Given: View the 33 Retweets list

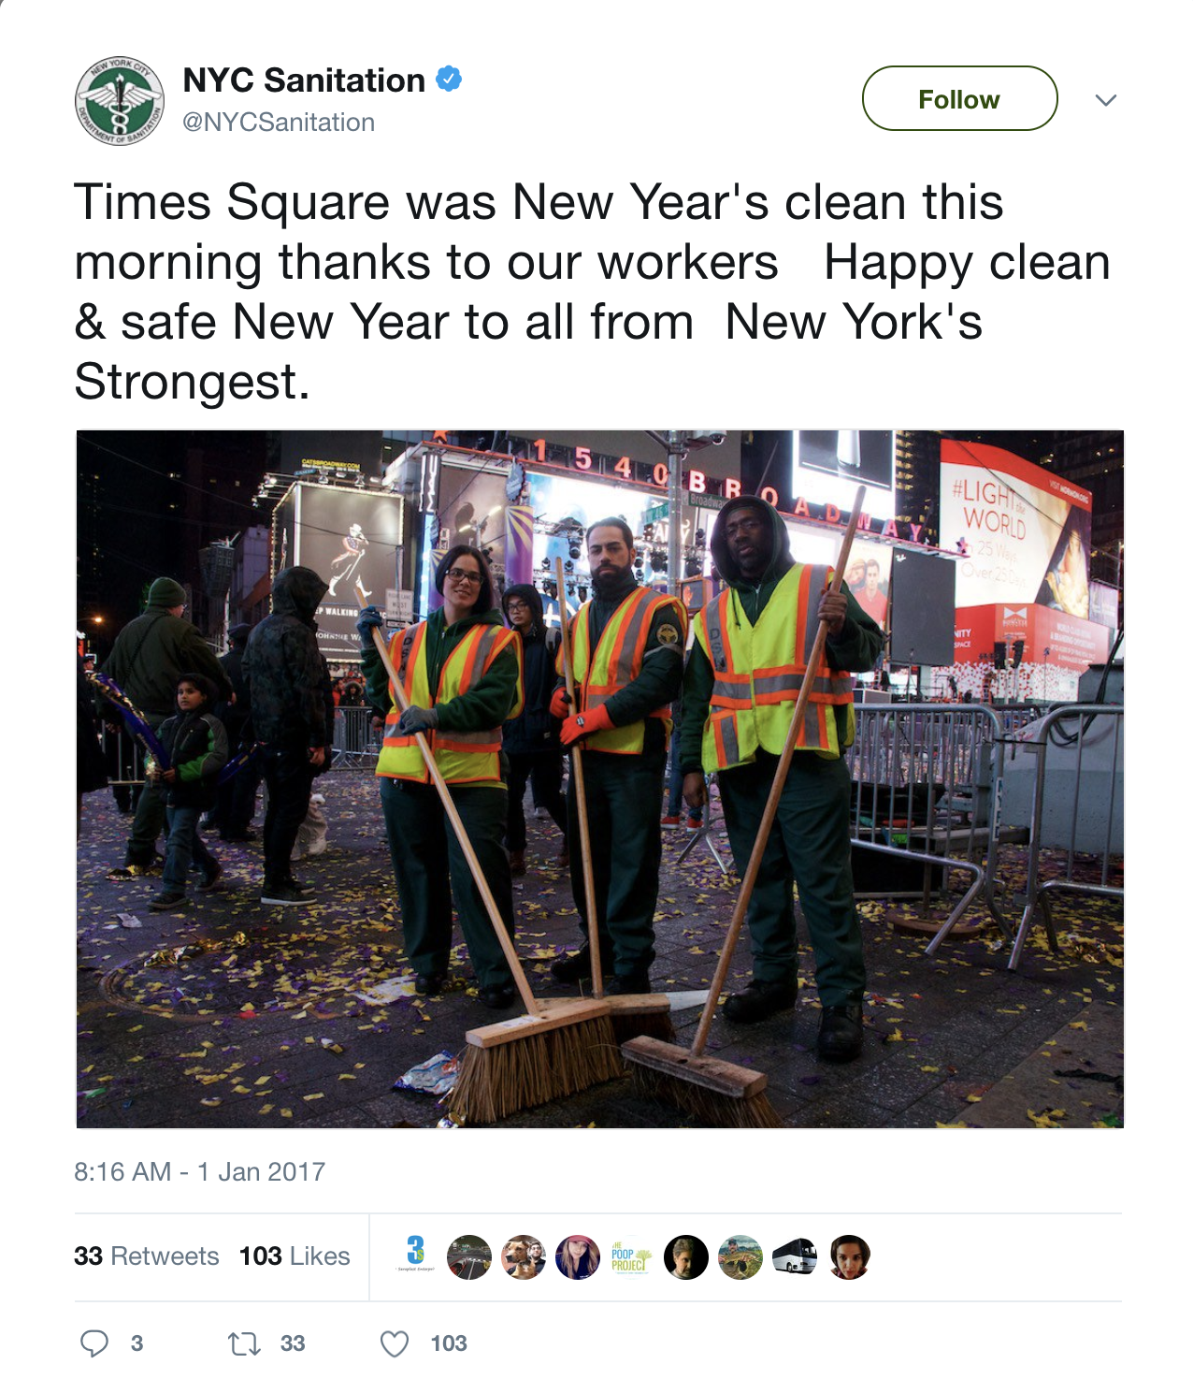Looking at the screenshot, I should coord(147,1256).
